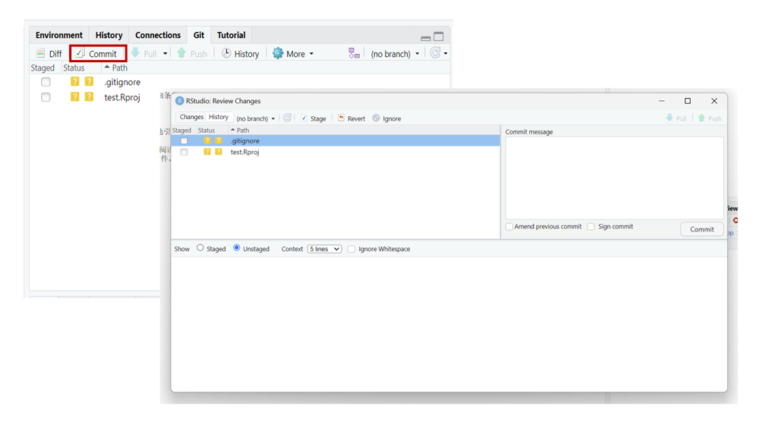Click the More gear icon

point(278,54)
